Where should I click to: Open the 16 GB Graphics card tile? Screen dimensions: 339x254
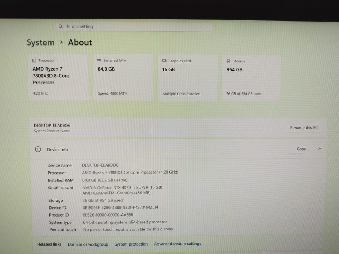(x=188, y=78)
